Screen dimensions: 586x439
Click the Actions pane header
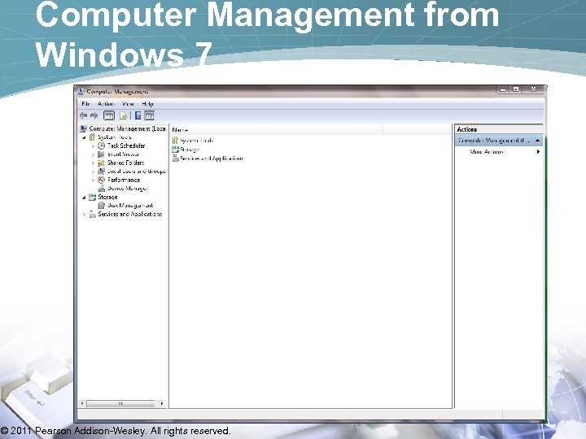tap(499, 129)
